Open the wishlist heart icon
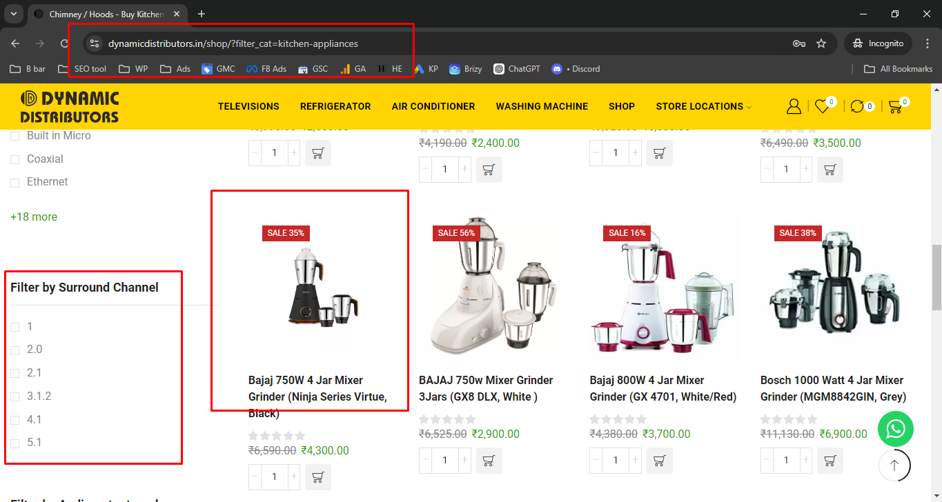This screenshot has width=942, height=502. point(821,106)
